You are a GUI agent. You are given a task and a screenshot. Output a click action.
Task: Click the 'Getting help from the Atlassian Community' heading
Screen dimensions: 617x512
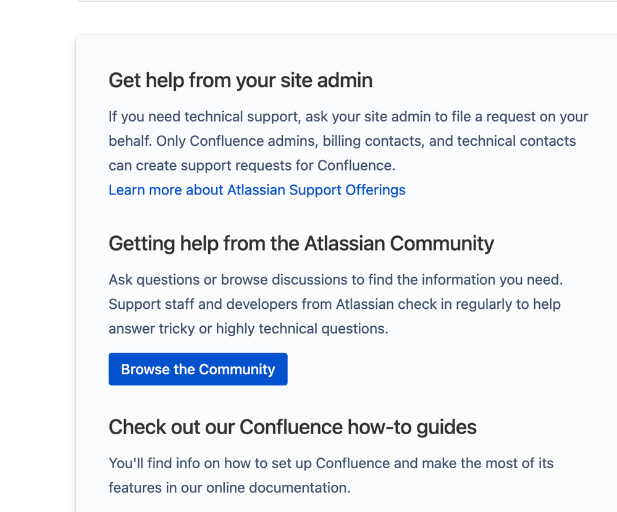[x=301, y=243]
